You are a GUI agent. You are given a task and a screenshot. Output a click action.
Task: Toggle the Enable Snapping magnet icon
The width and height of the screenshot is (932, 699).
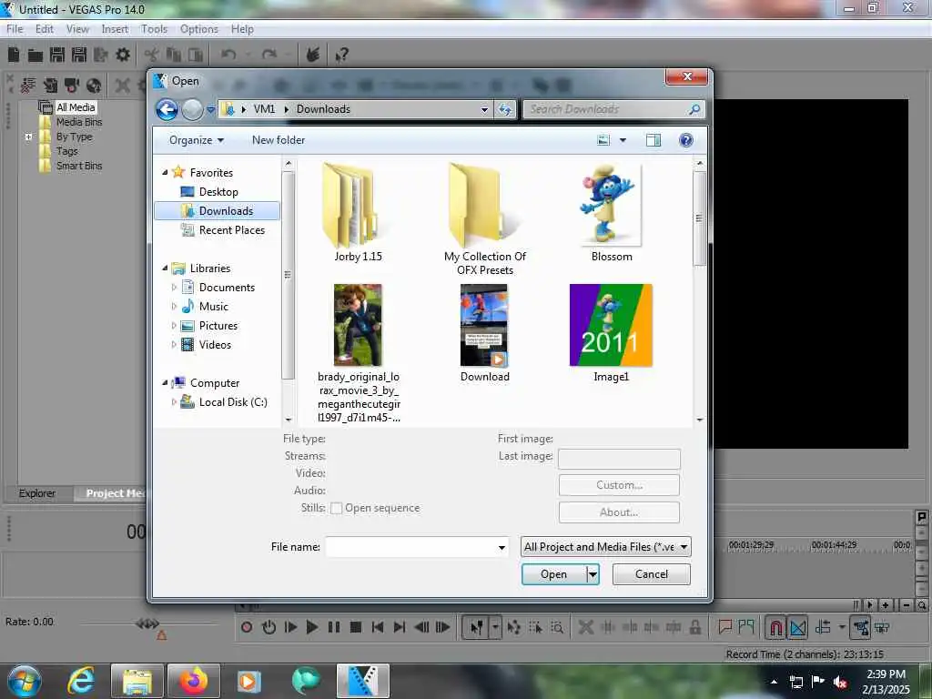[775, 627]
